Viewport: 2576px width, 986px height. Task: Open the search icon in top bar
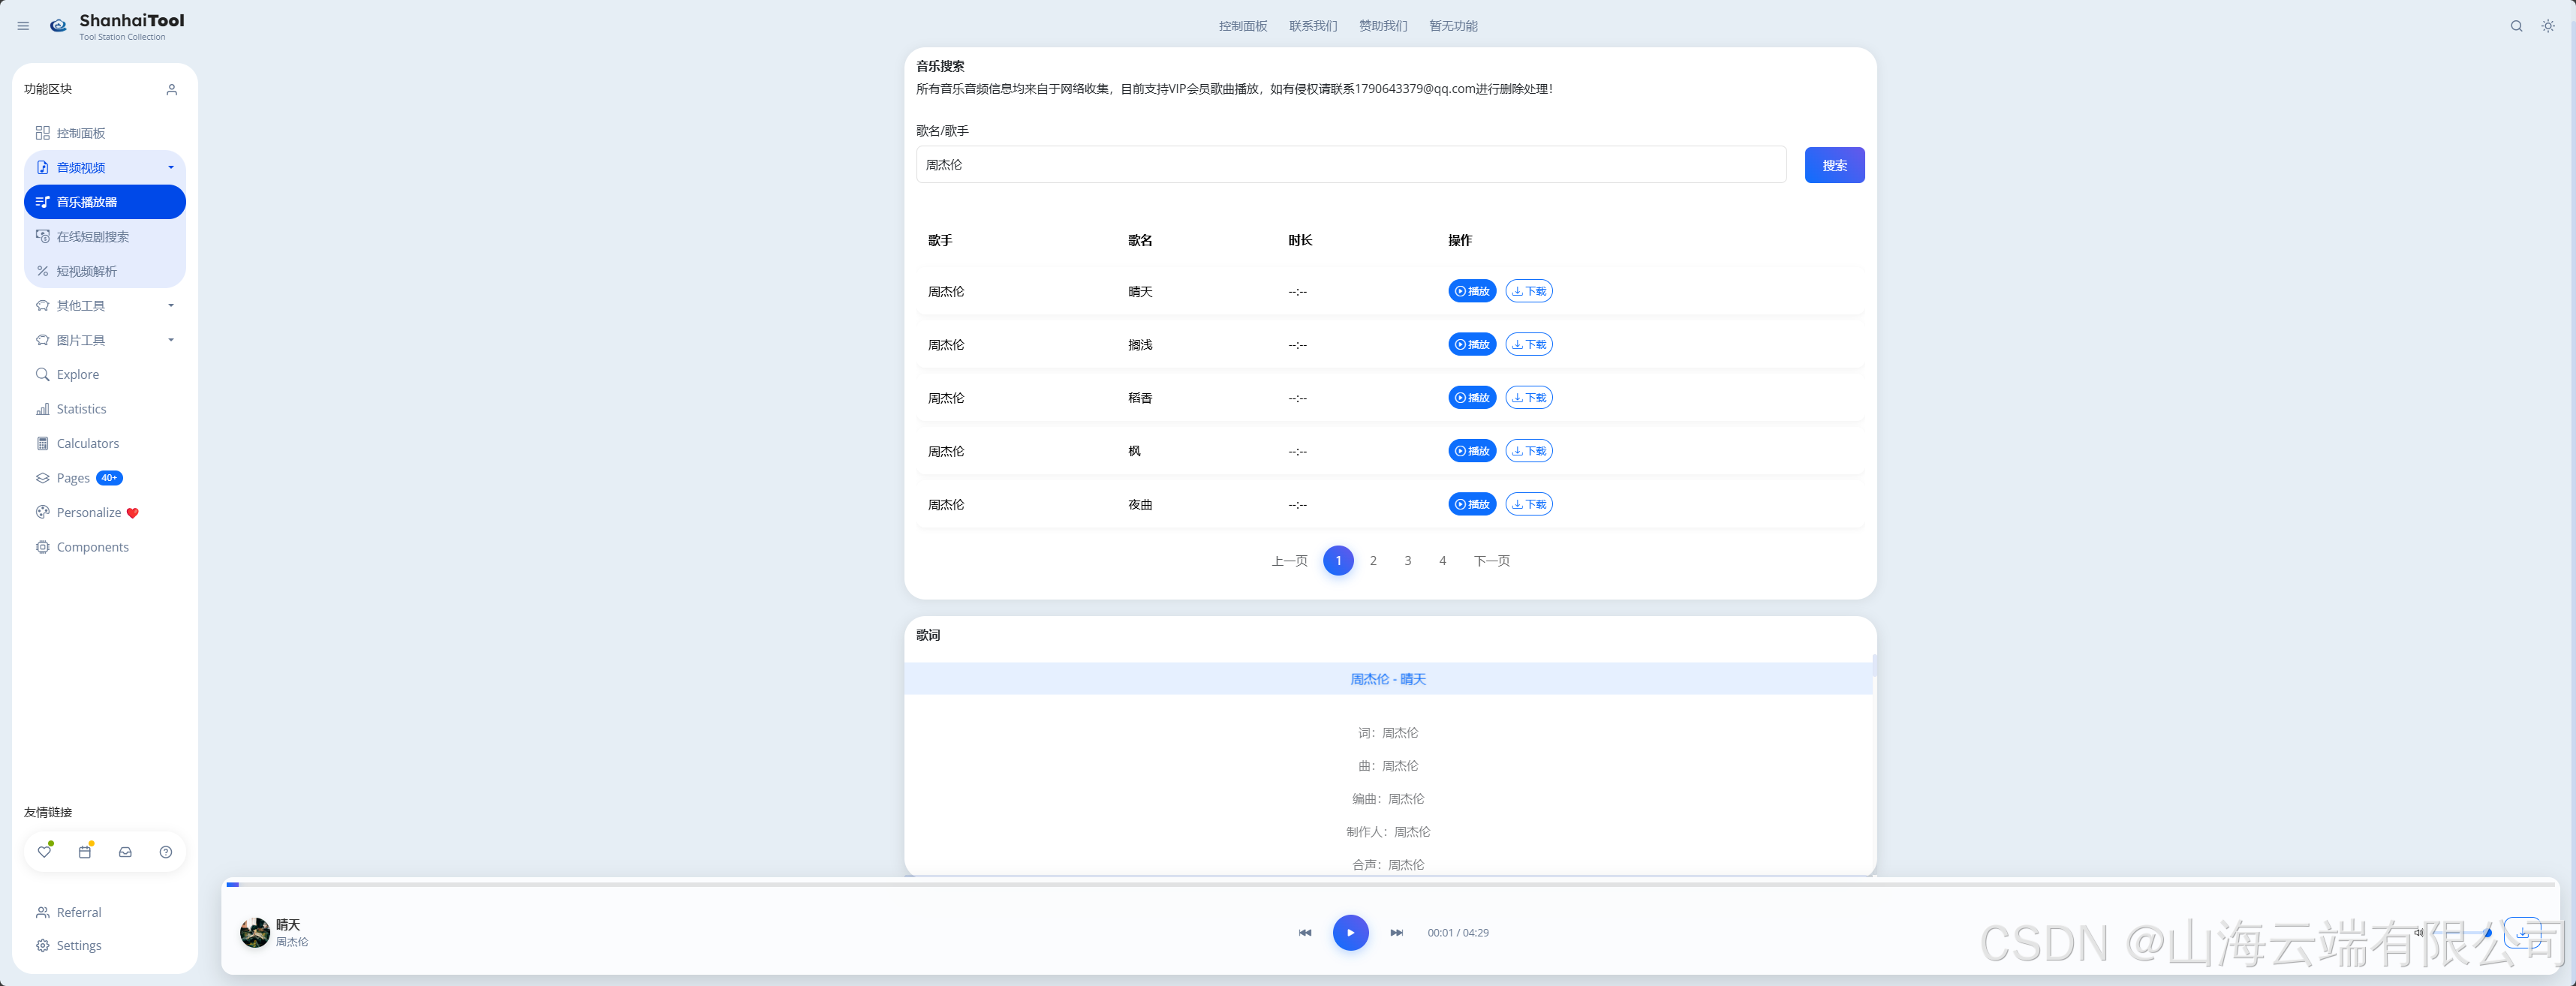(2516, 26)
